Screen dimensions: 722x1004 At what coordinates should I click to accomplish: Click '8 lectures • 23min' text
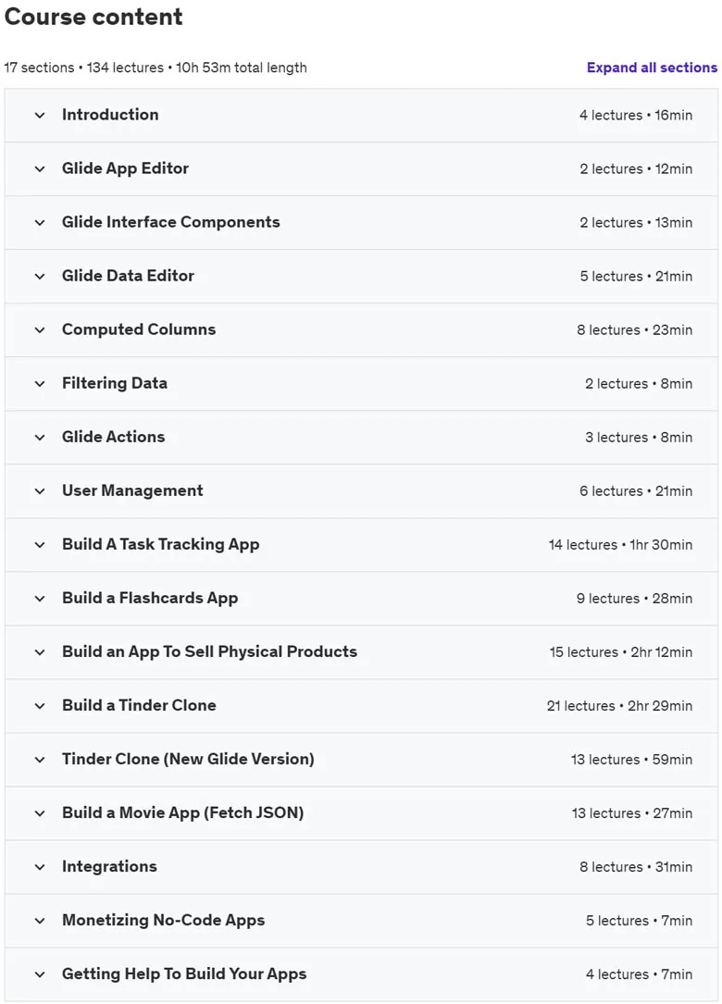(634, 330)
